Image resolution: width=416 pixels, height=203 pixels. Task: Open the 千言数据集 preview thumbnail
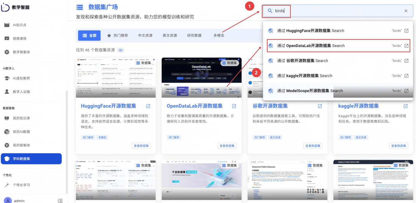[202, 180]
